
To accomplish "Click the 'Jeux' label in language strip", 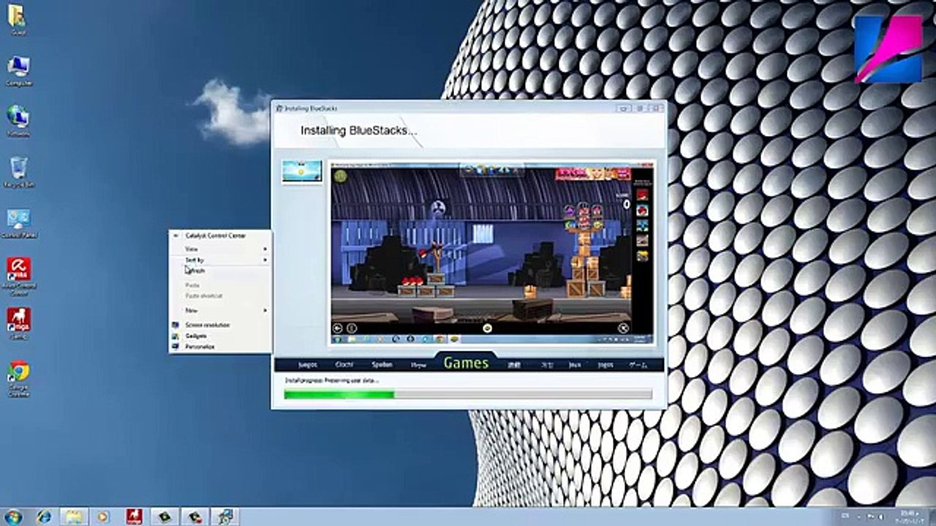I will pyautogui.click(x=574, y=365).
